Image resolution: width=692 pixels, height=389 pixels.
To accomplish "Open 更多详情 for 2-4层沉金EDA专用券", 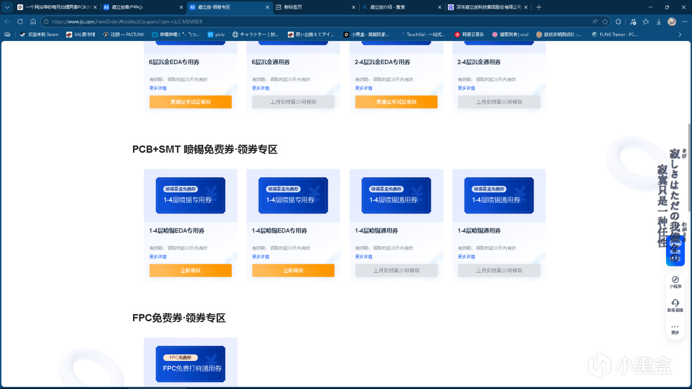I will pyautogui.click(x=364, y=88).
